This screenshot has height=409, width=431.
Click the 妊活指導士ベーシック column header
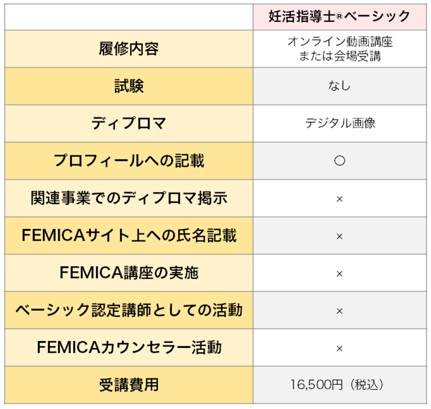[340, 17]
